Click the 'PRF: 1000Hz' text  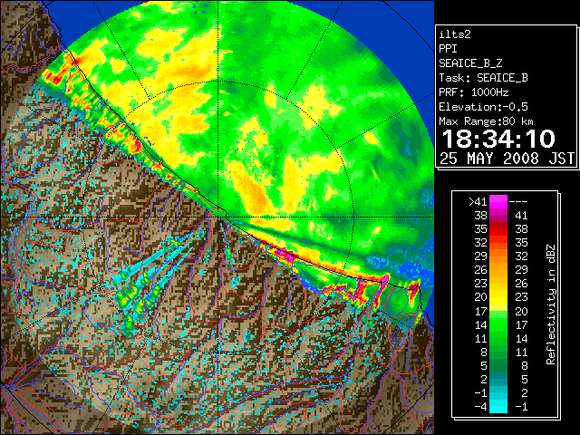474,92
